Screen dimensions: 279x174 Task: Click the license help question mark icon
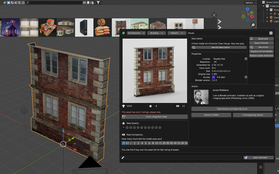[246, 59]
